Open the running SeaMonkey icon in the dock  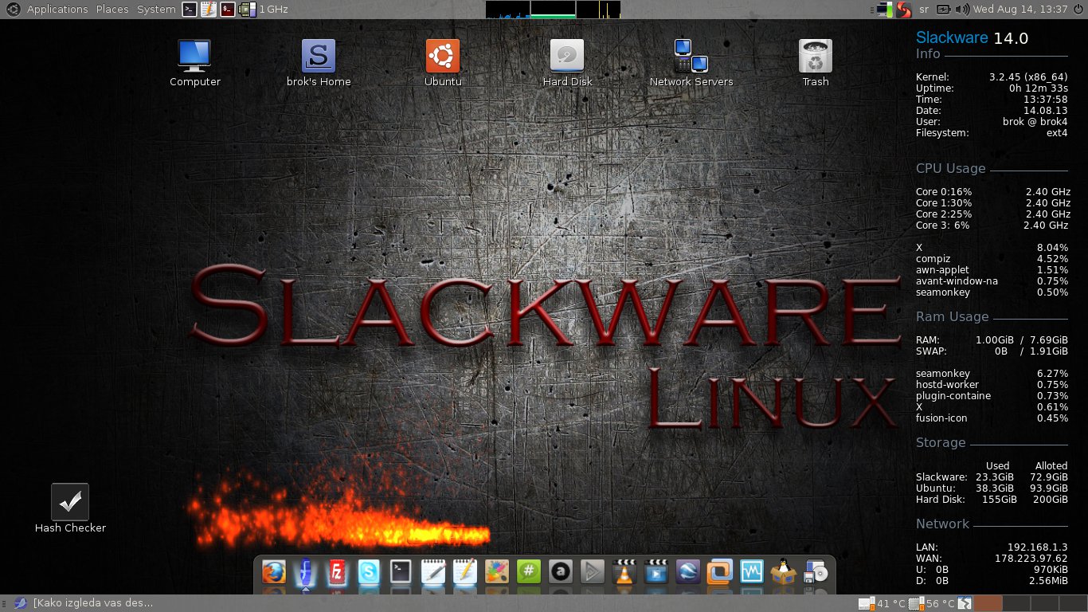tap(304, 572)
